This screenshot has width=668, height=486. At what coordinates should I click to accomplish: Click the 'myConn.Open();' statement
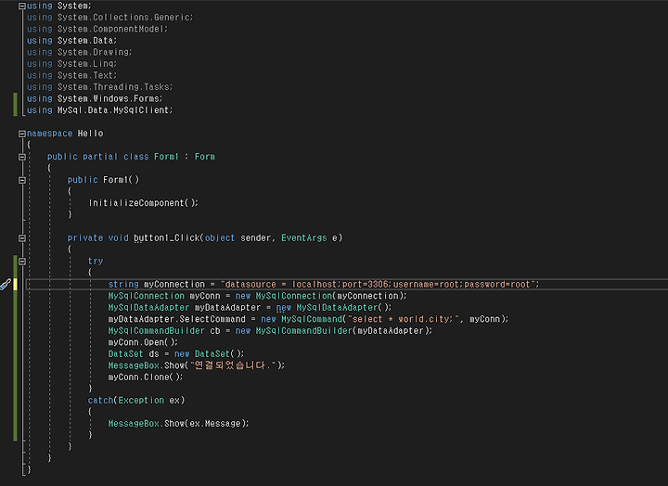point(143,342)
